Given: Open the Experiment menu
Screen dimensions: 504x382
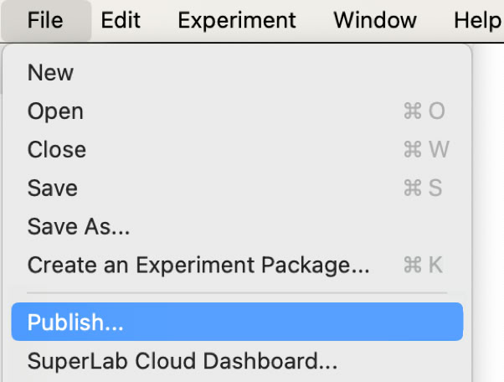Looking at the screenshot, I should [x=237, y=19].
